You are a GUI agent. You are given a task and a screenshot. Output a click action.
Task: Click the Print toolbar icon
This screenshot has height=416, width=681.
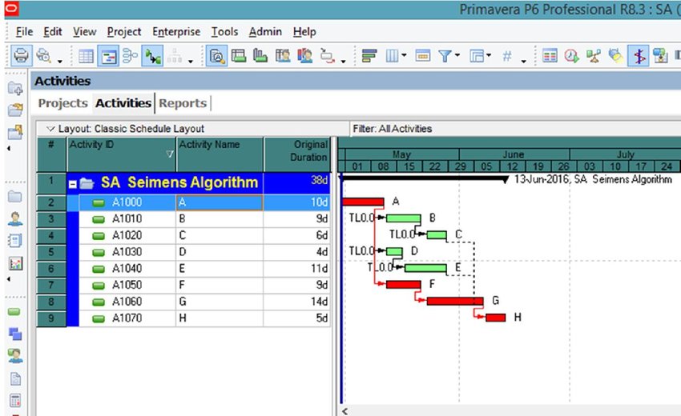tap(21, 56)
